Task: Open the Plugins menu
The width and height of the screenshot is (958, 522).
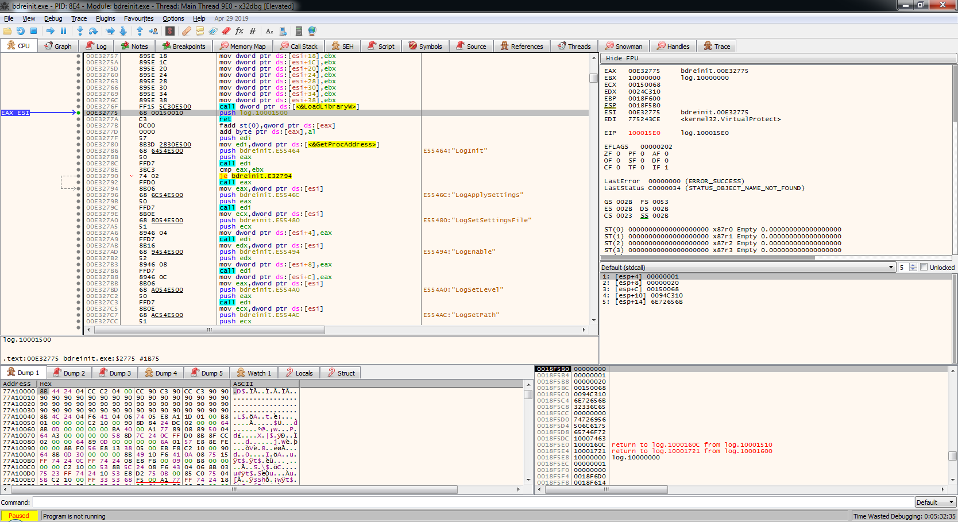Action: click(x=105, y=18)
